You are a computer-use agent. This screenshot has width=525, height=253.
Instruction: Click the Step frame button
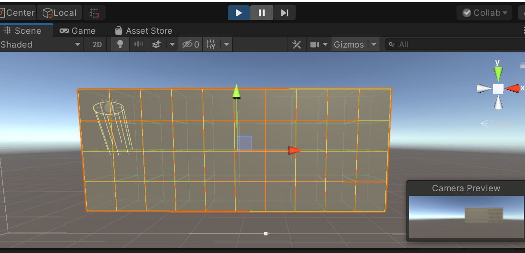click(x=284, y=13)
